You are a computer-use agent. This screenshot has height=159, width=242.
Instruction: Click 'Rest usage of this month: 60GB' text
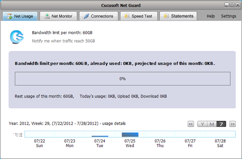coord(44,96)
